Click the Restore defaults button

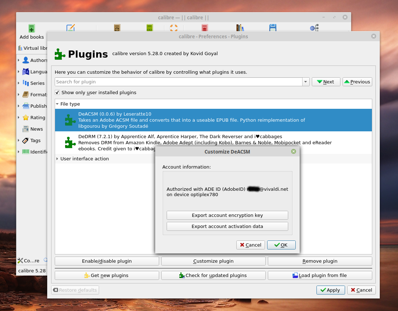(75, 290)
